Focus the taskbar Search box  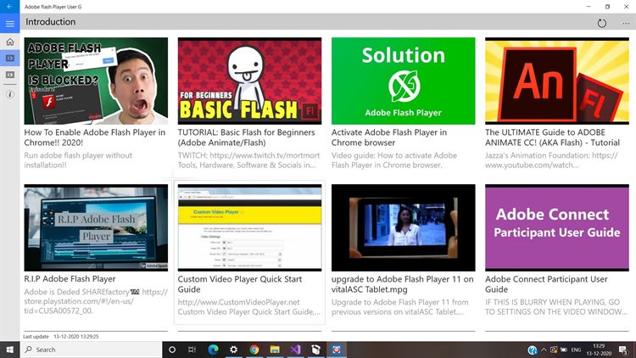[91, 350]
